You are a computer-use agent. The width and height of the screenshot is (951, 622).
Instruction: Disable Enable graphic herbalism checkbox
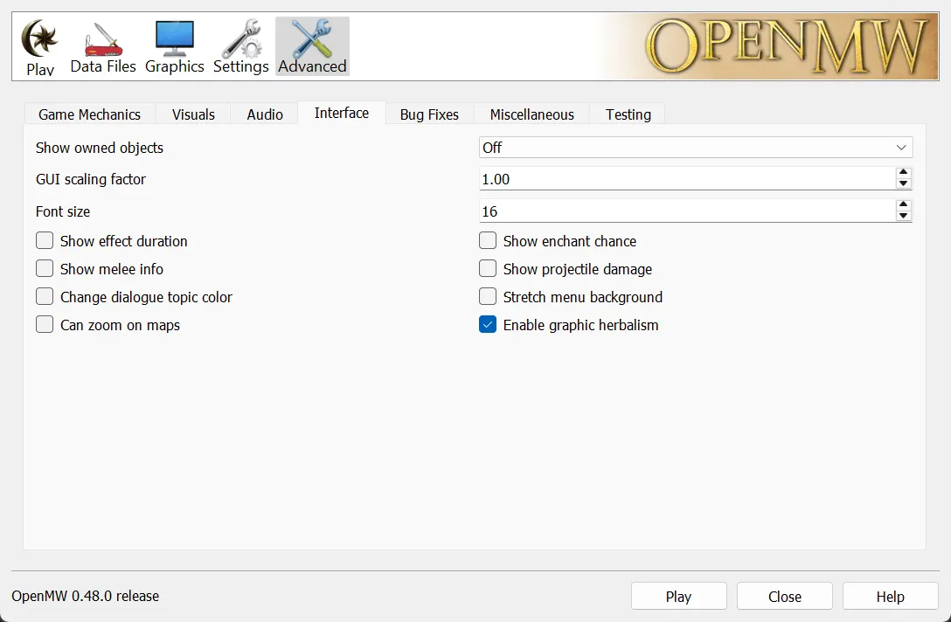488,324
